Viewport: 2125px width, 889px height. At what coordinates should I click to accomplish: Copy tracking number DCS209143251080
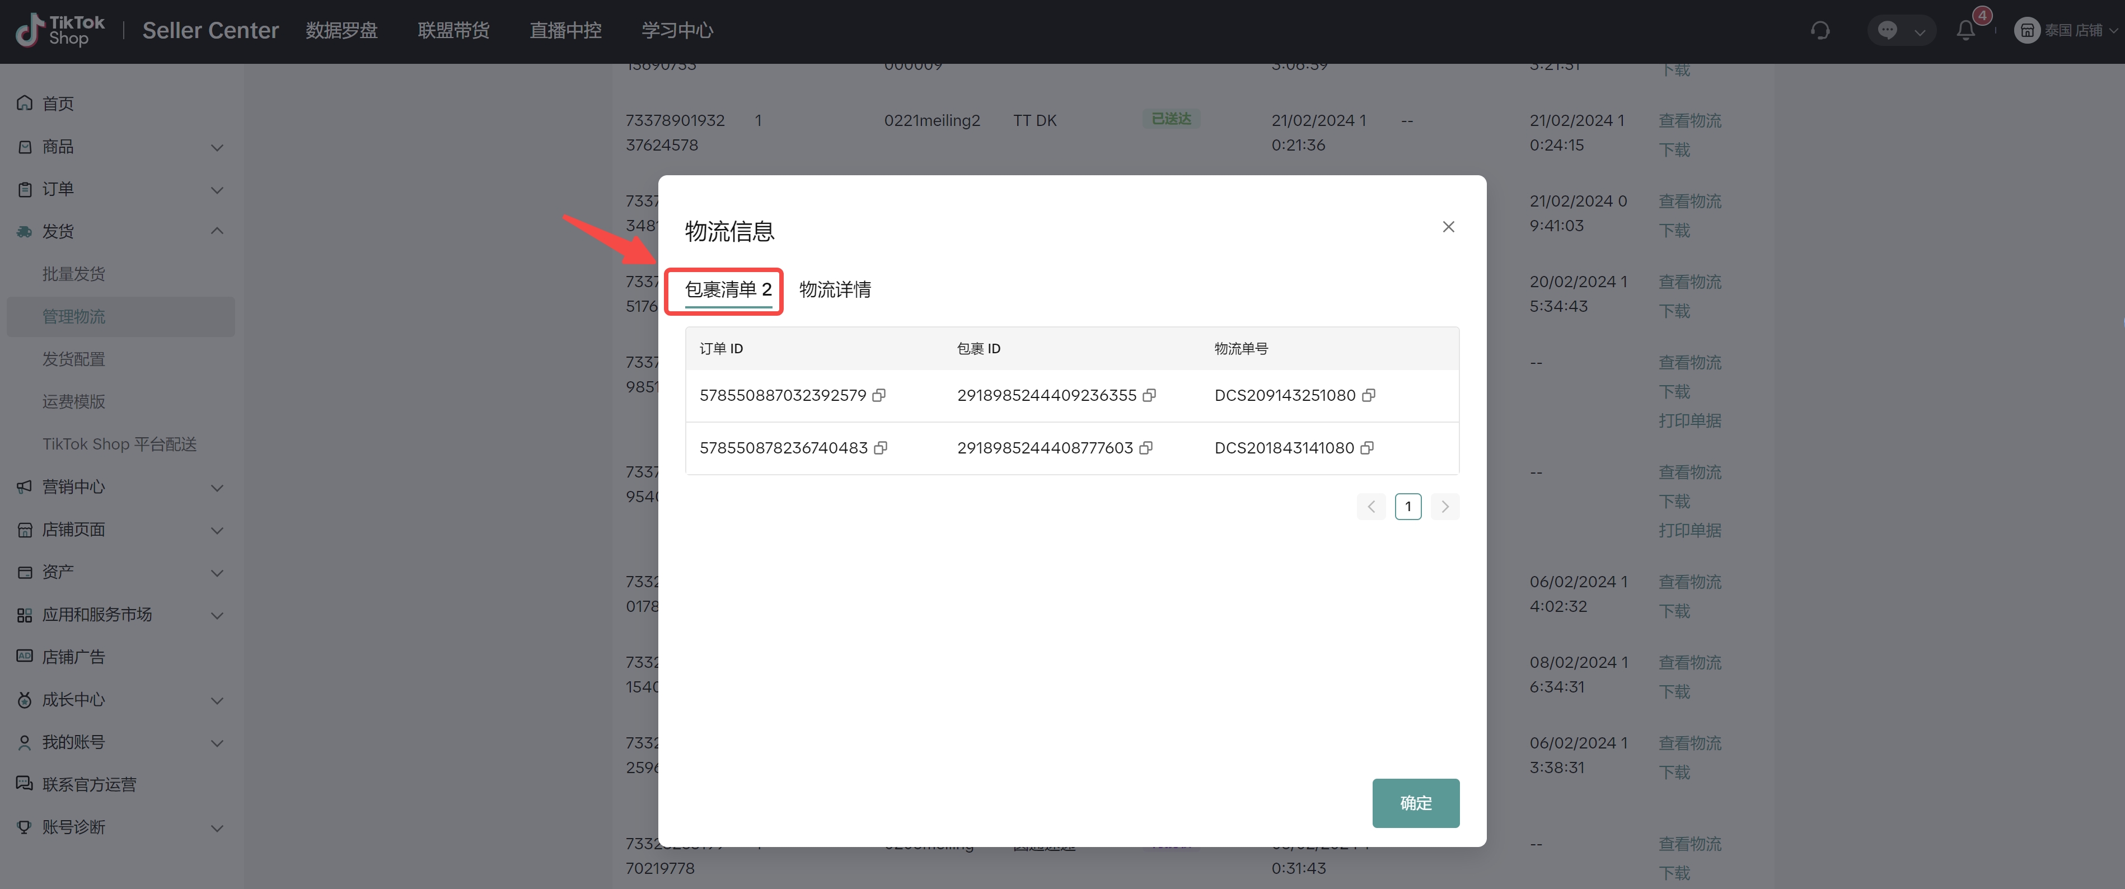coord(1369,396)
